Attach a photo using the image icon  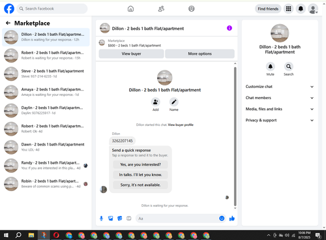coord(111,218)
